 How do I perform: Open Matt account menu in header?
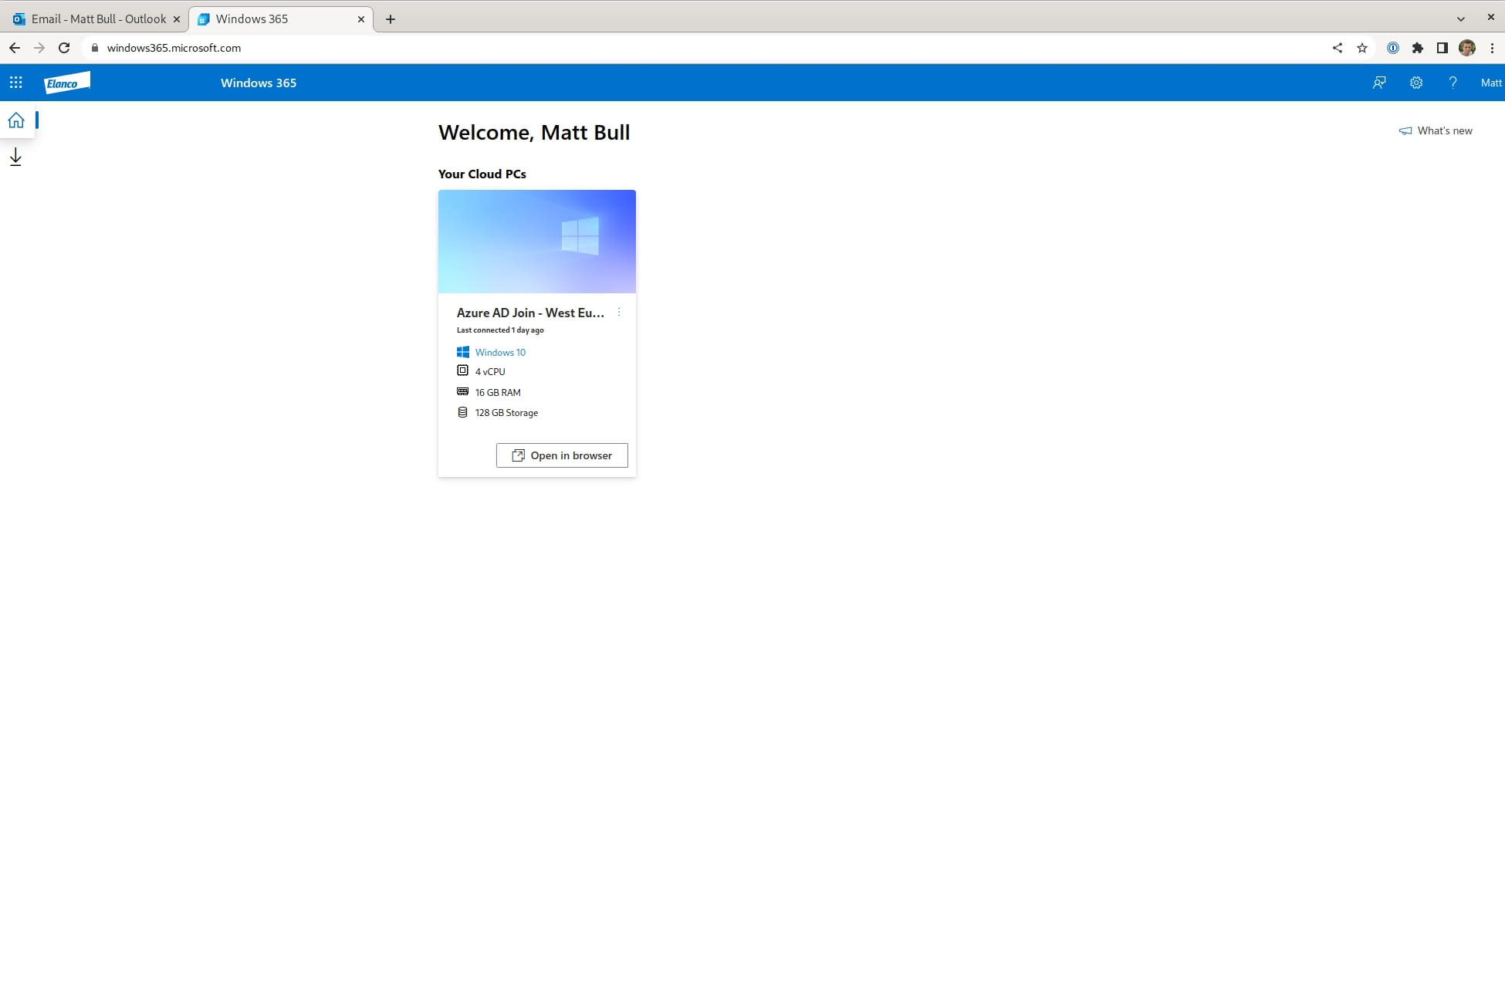1490,83
